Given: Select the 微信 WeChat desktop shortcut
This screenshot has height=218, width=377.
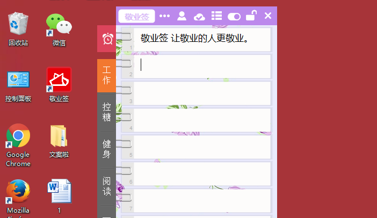Looking at the screenshot, I should pyautogui.click(x=59, y=30).
